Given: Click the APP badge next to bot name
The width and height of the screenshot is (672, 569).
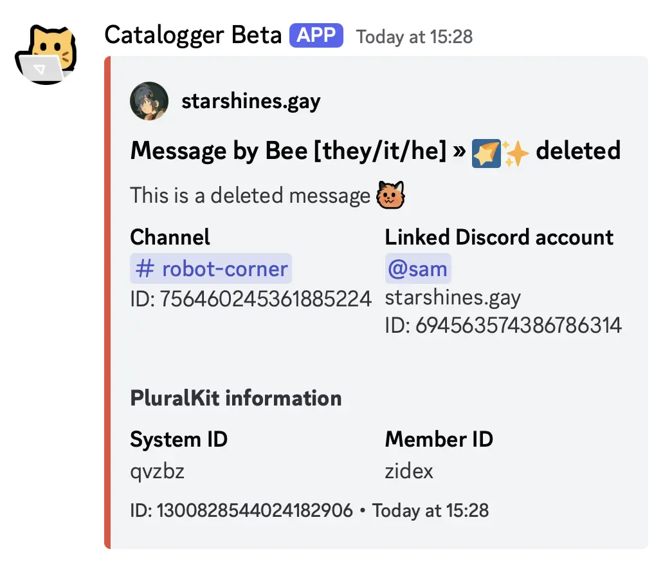Looking at the screenshot, I should coord(316,35).
